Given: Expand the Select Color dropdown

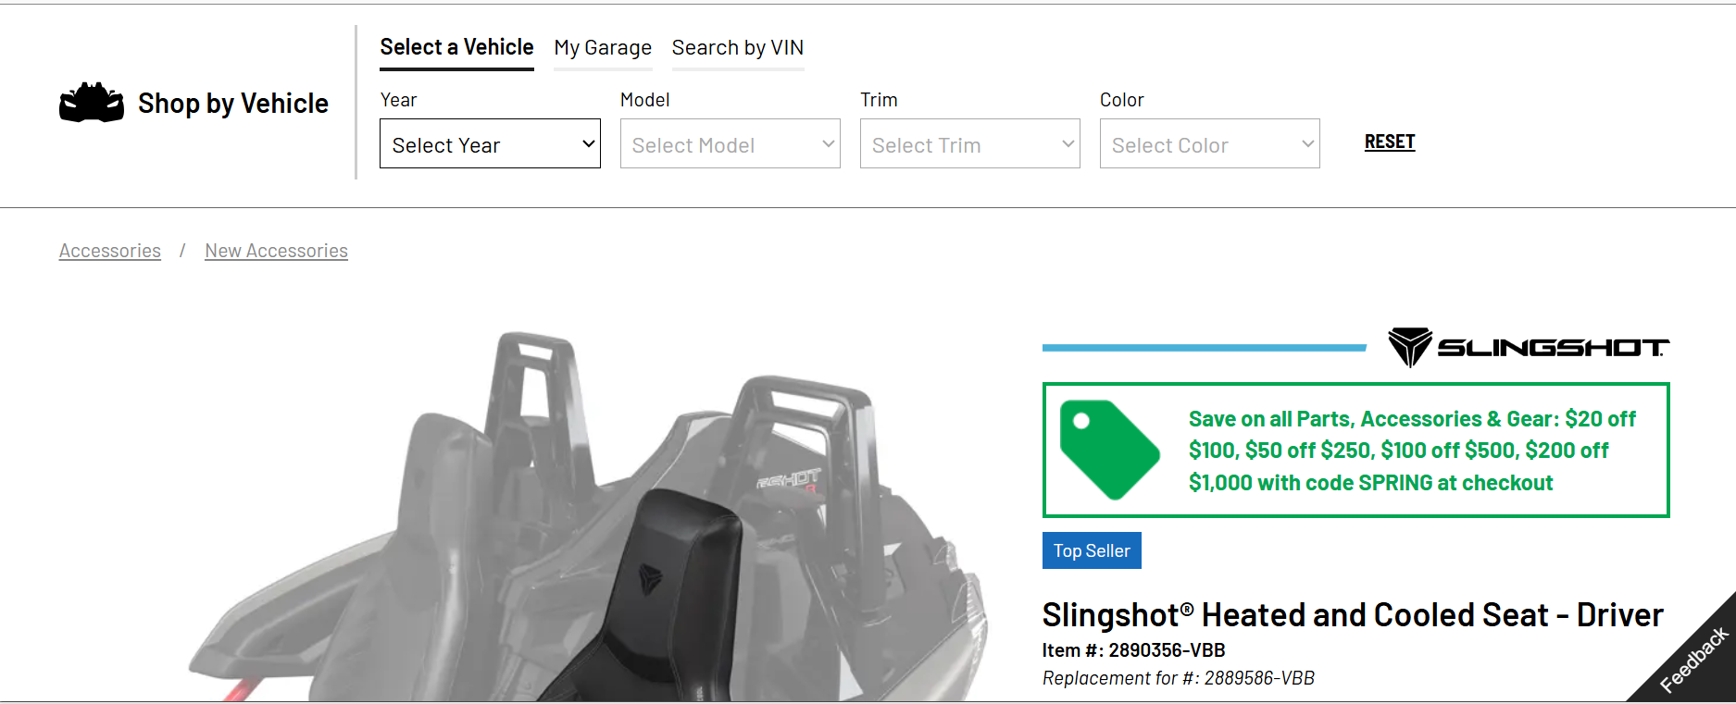Looking at the screenshot, I should [x=1209, y=144].
